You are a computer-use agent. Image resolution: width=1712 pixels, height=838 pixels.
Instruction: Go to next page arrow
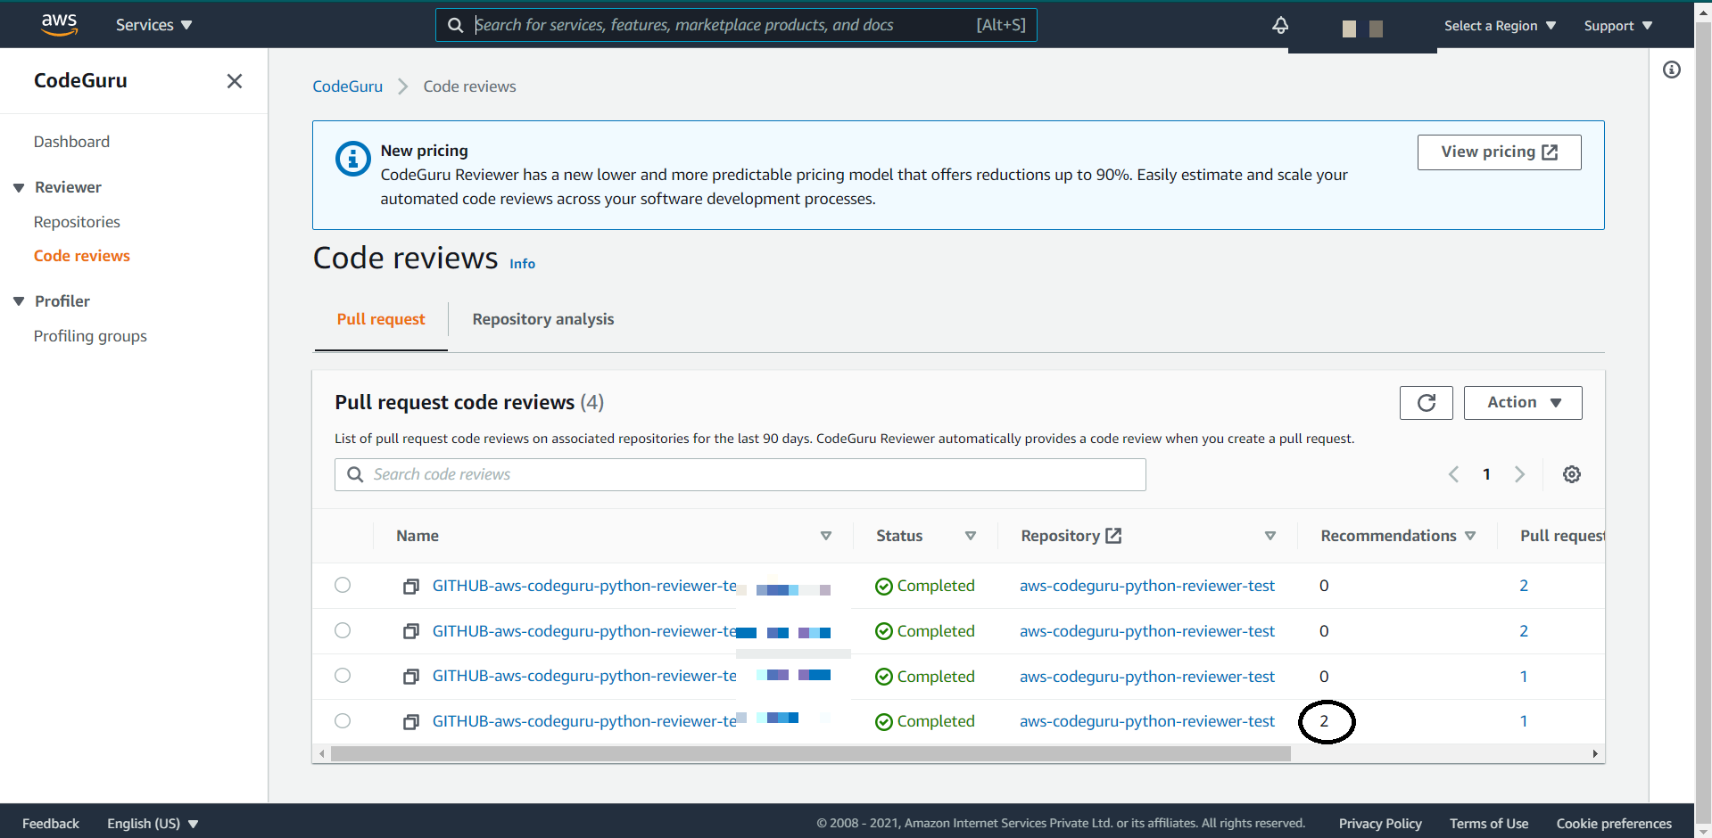coord(1520,474)
